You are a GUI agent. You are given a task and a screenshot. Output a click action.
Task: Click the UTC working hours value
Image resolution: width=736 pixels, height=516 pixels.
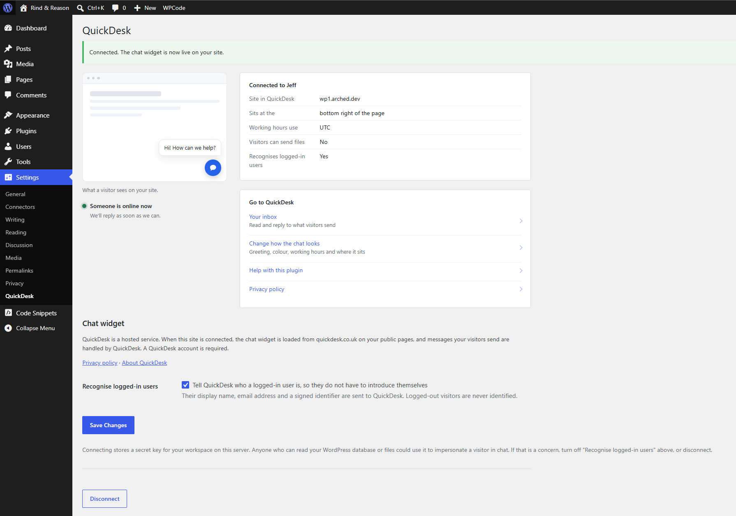coord(325,127)
